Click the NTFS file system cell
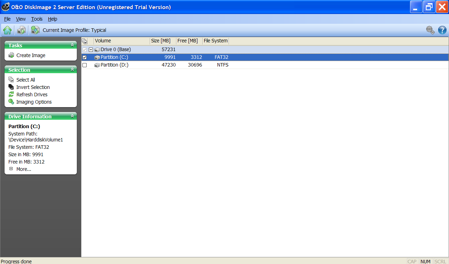This screenshot has height=264, width=449. tap(222, 65)
